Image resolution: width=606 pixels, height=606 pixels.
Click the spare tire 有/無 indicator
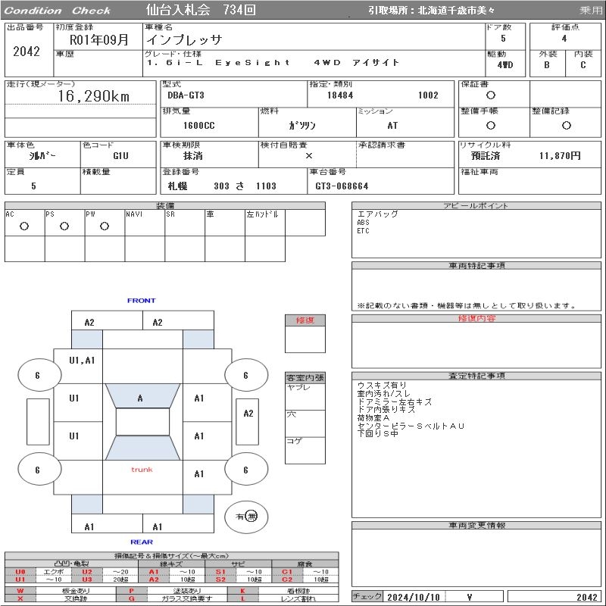246,516
